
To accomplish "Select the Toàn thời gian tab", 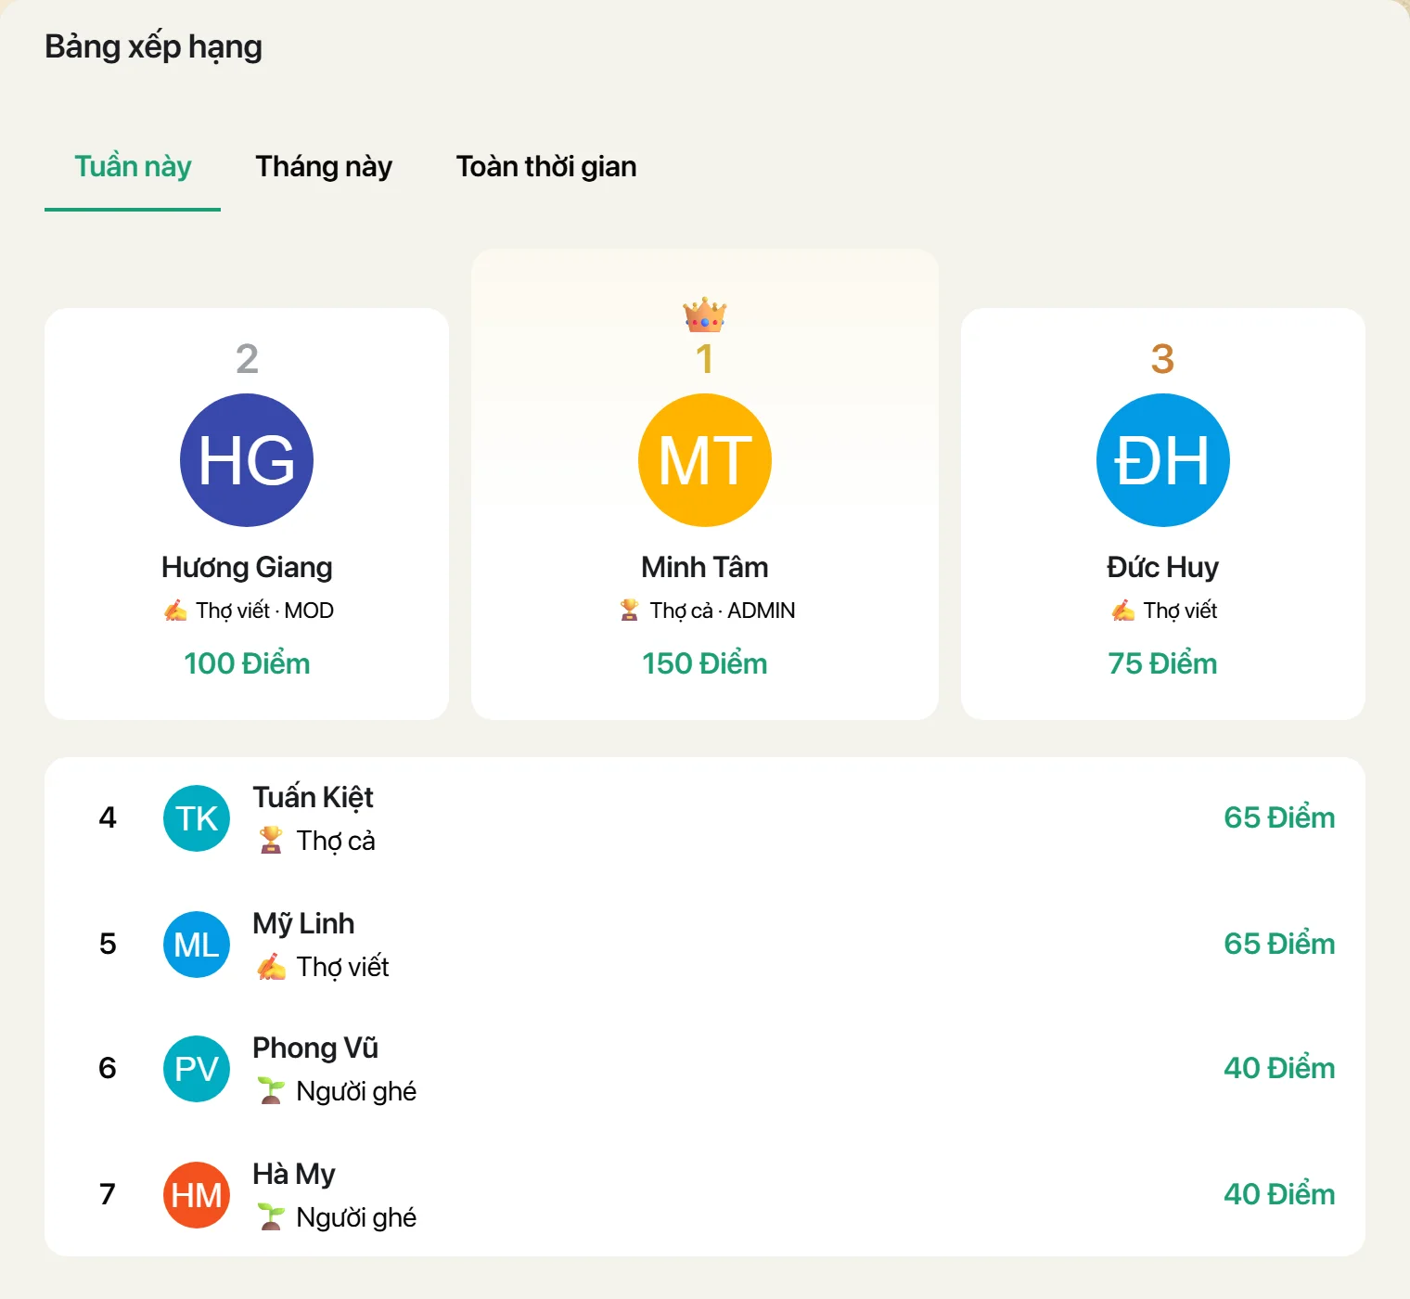I will (x=546, y=167).
